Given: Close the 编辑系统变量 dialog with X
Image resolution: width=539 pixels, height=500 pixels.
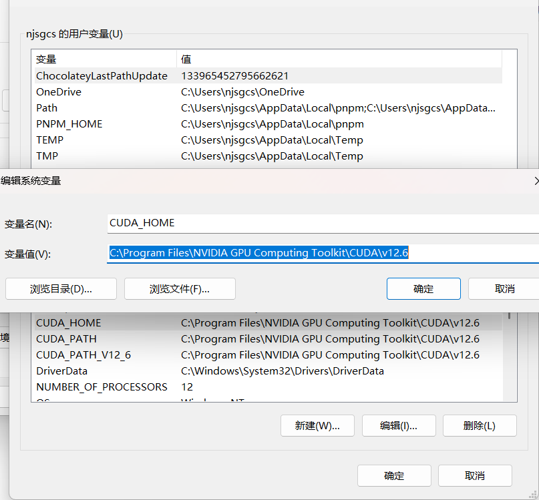Looking at the screenshot, I should click(x=536, y=181).
